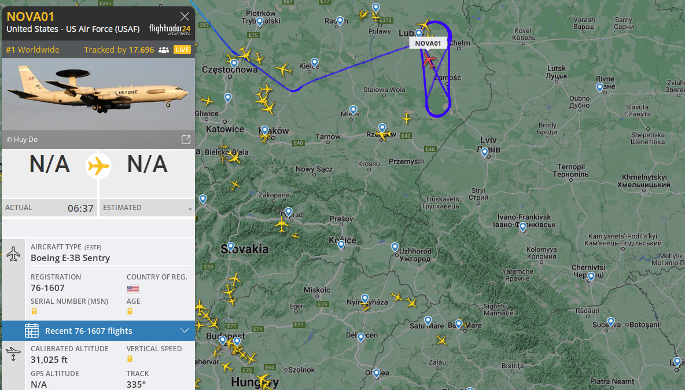Viewport: 685px width, 390px height.
Task: Click the locked Serial Number padlock icon
Action: point(34,311)
